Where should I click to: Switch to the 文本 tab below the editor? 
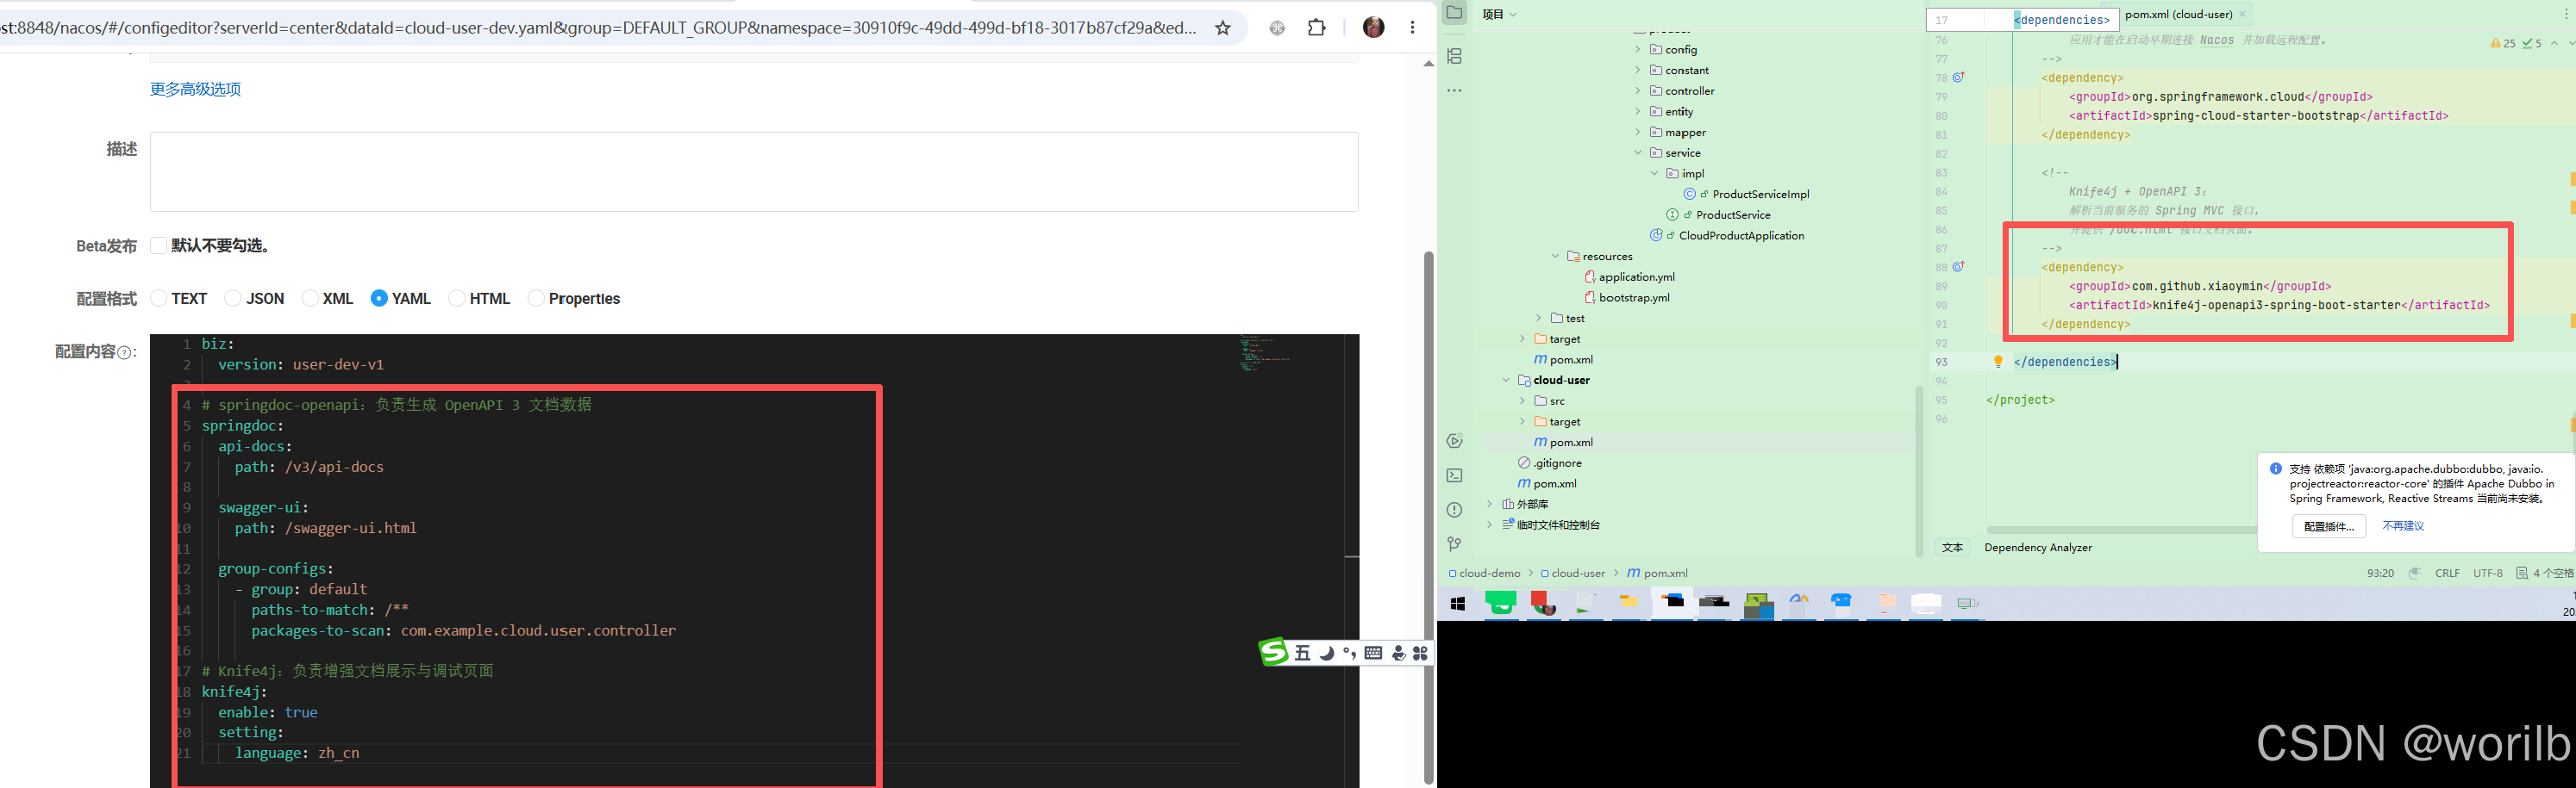(x=1952, y=548)
